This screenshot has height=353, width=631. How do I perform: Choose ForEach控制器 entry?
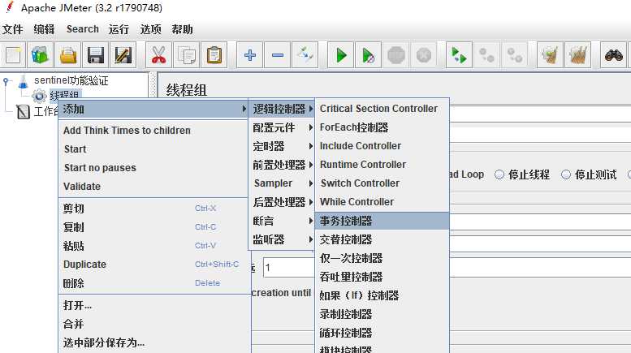point(382,127)
